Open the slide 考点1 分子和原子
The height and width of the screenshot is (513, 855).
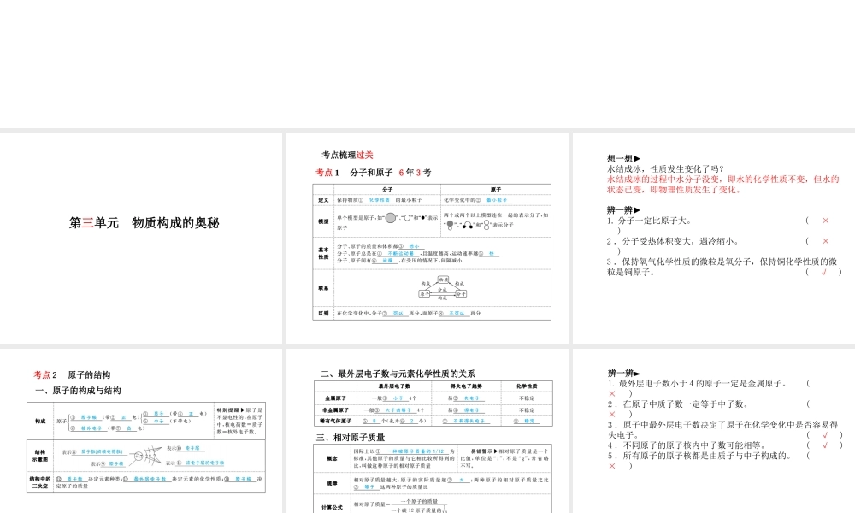(x=427, y=238)
